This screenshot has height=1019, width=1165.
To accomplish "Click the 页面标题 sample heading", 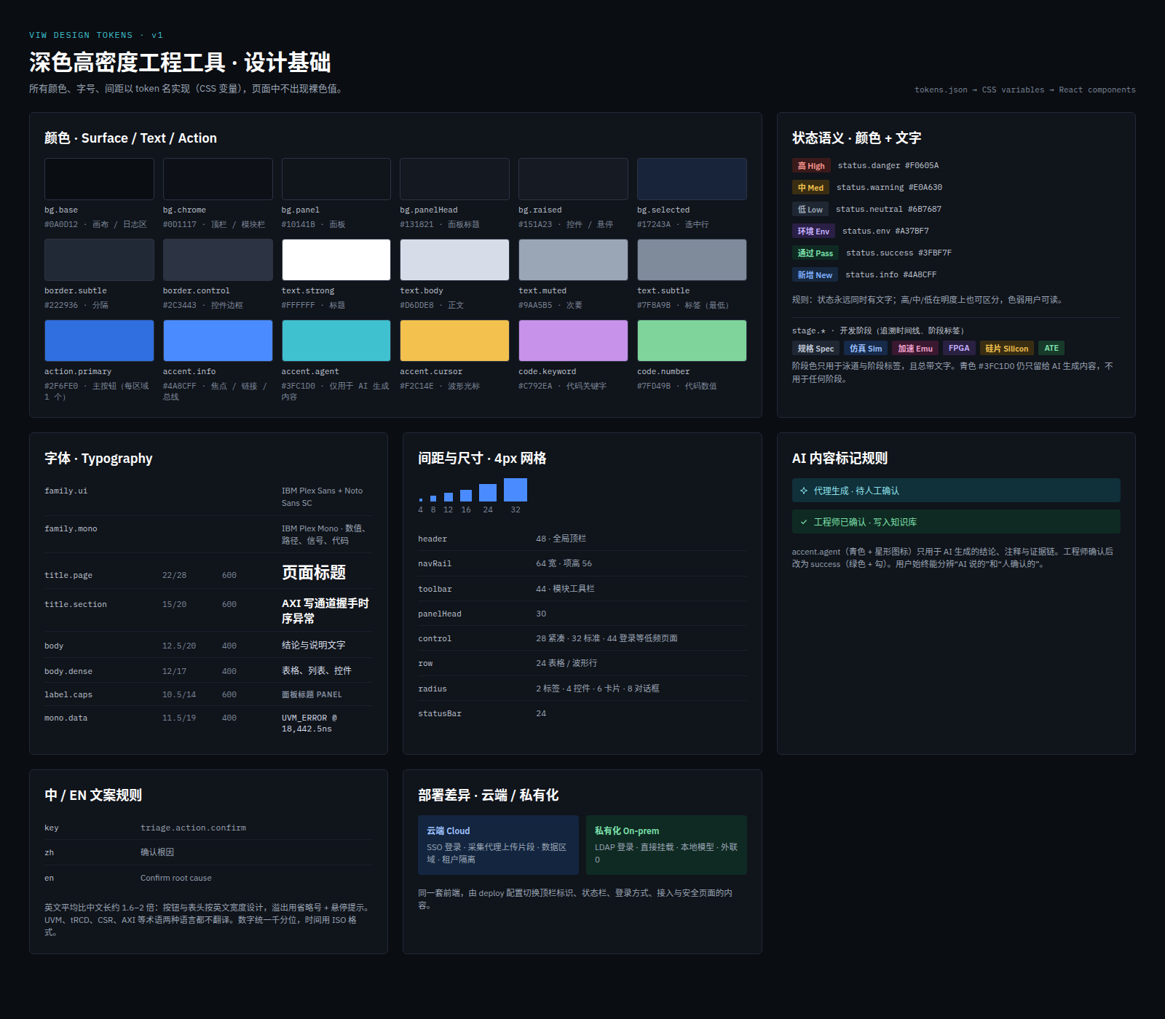I will (x=314, y=573).
